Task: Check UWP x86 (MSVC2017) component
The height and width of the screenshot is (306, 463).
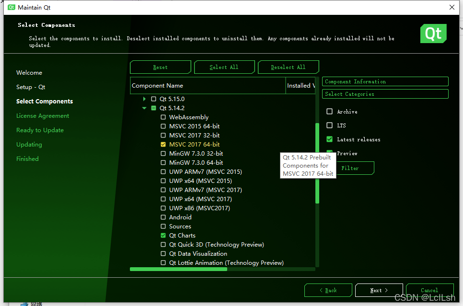Action: [x=163, y=208]
